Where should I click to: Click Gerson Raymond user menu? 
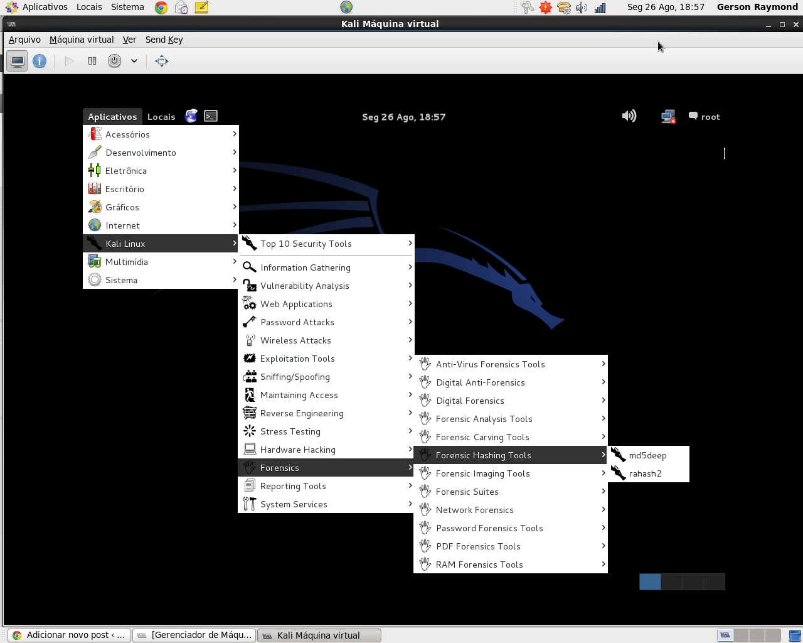(x=757, y=7)
